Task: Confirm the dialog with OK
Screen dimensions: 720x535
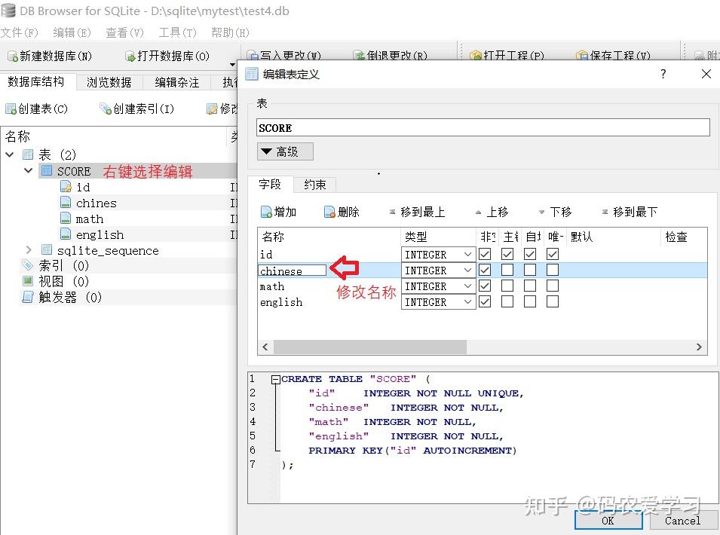Action: (608, 521)
